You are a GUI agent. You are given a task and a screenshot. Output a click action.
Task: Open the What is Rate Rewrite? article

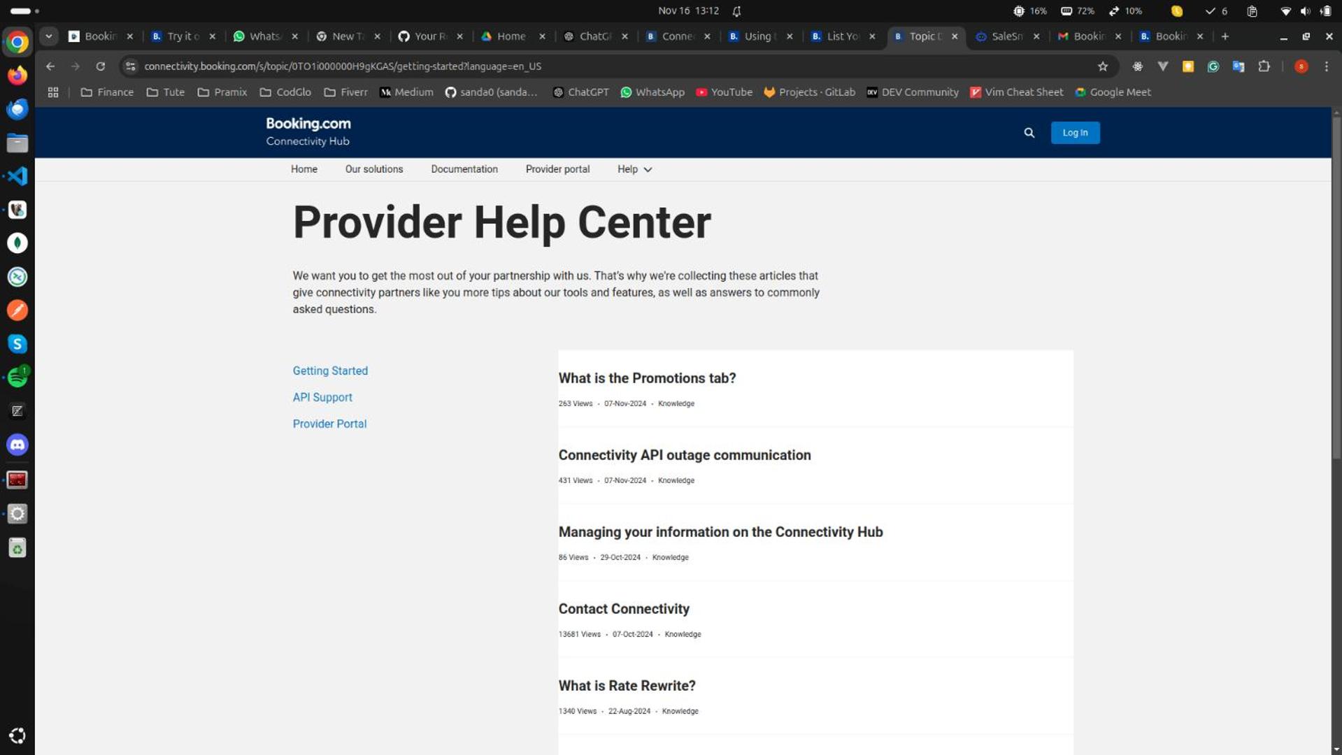tap(627, 686)
